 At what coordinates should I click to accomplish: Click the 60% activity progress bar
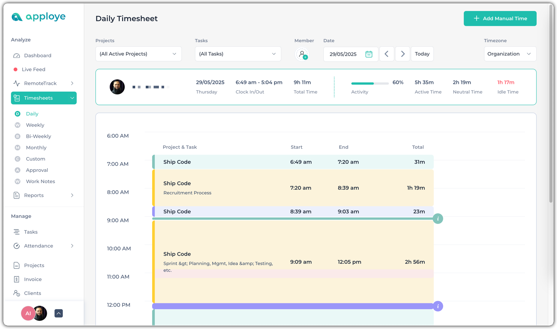[x=370, y=83]
